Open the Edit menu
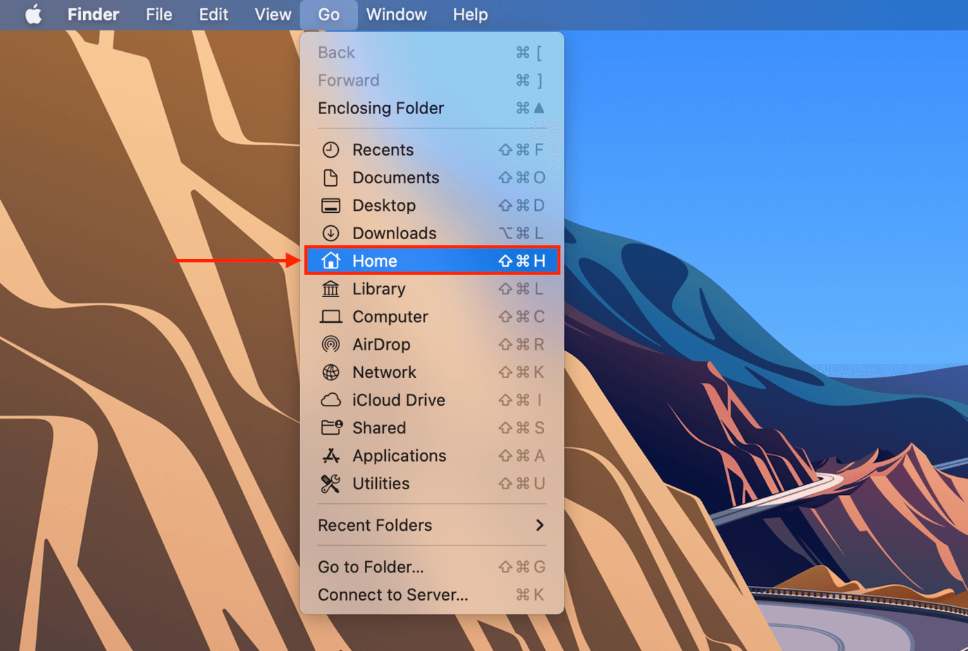 (x=214, y=15)
